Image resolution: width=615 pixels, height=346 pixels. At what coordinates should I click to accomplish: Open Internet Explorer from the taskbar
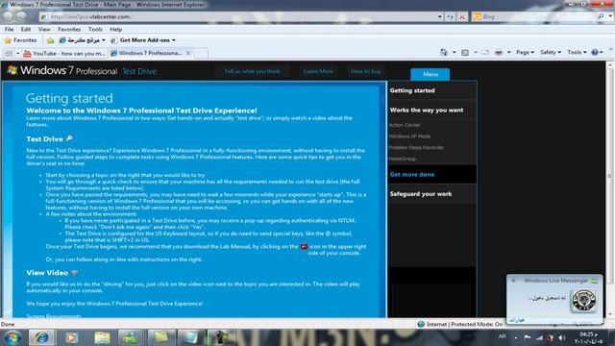tap(41, 337)
